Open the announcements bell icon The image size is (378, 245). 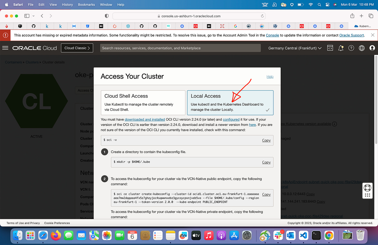point(341,48)
